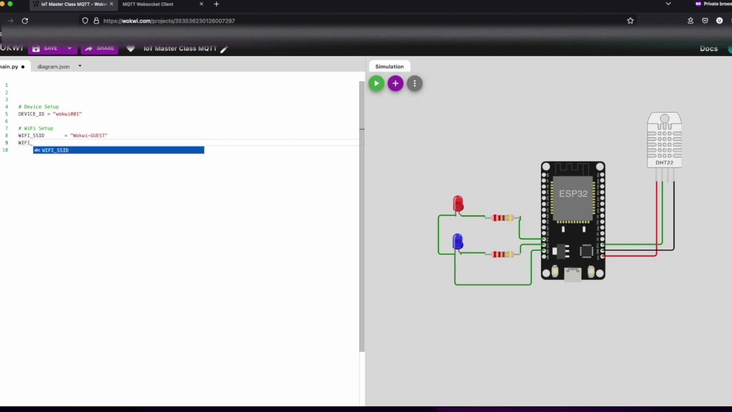Choose WIFI_SSID autocomplete suggestion
This screenshot has width=732, height=412.
point(118,150)
